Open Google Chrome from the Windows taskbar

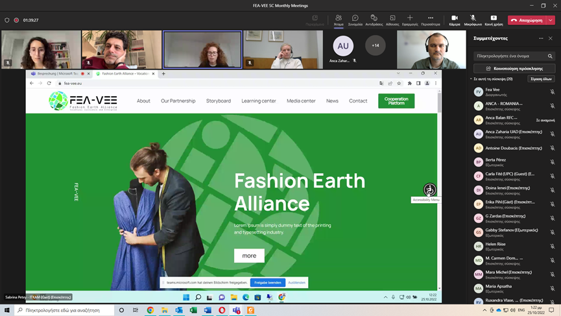(x=150, y=310)
